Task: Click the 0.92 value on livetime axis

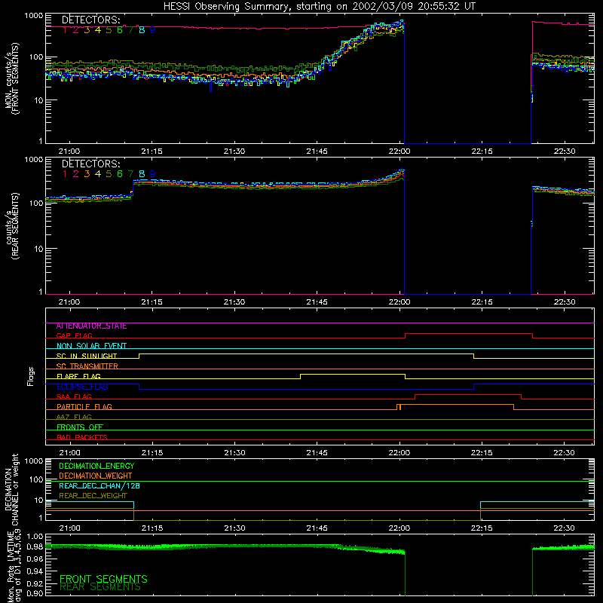Action: pos(35,583)
